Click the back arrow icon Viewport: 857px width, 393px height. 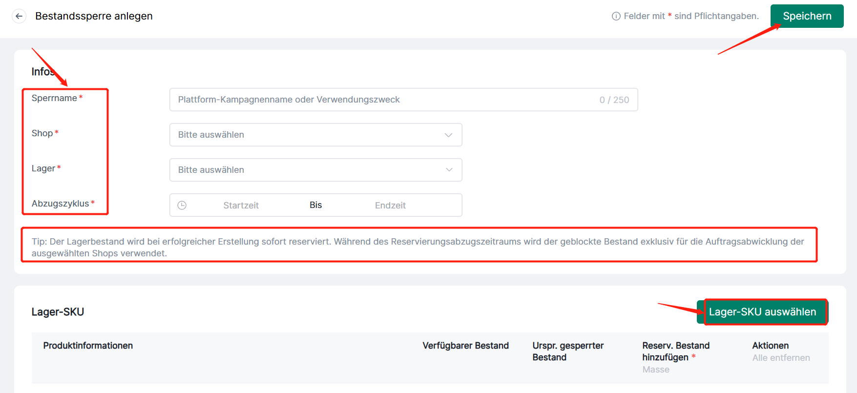19,16
